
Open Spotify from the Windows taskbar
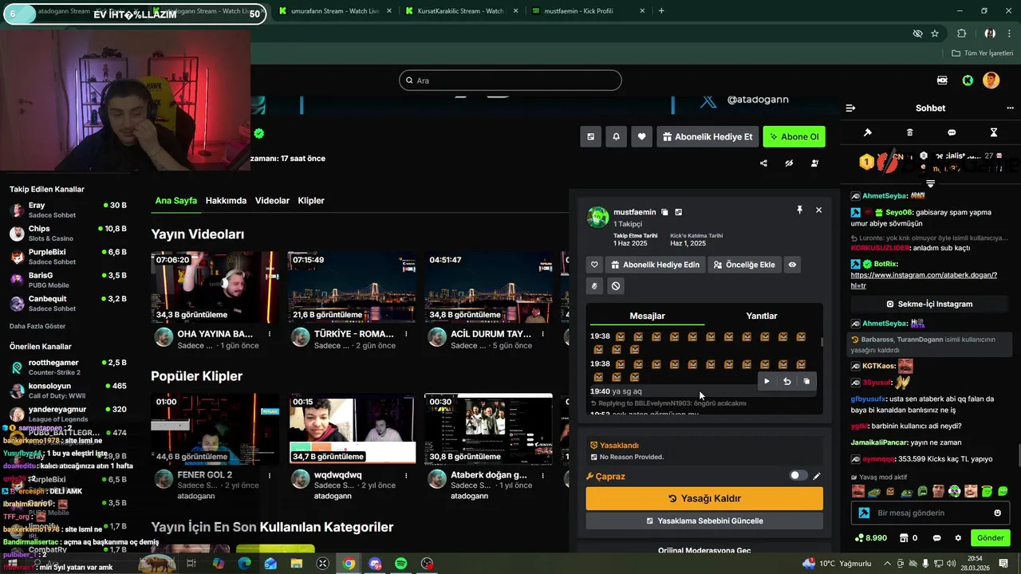[x=401, y=564]
